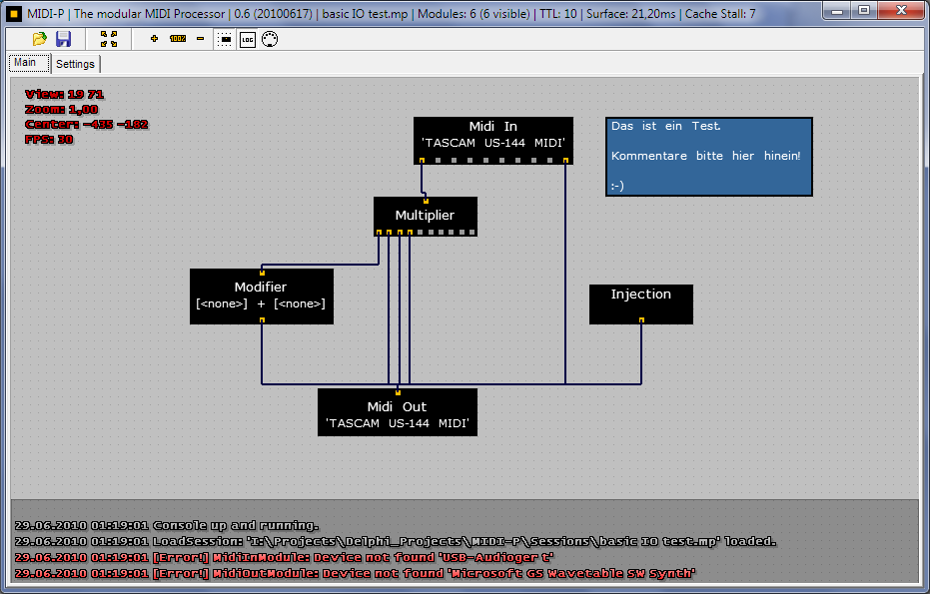Select the Midi Out module
Viewport: 930px width, 594px height.
pyautogui.click(x=397, y=413)
